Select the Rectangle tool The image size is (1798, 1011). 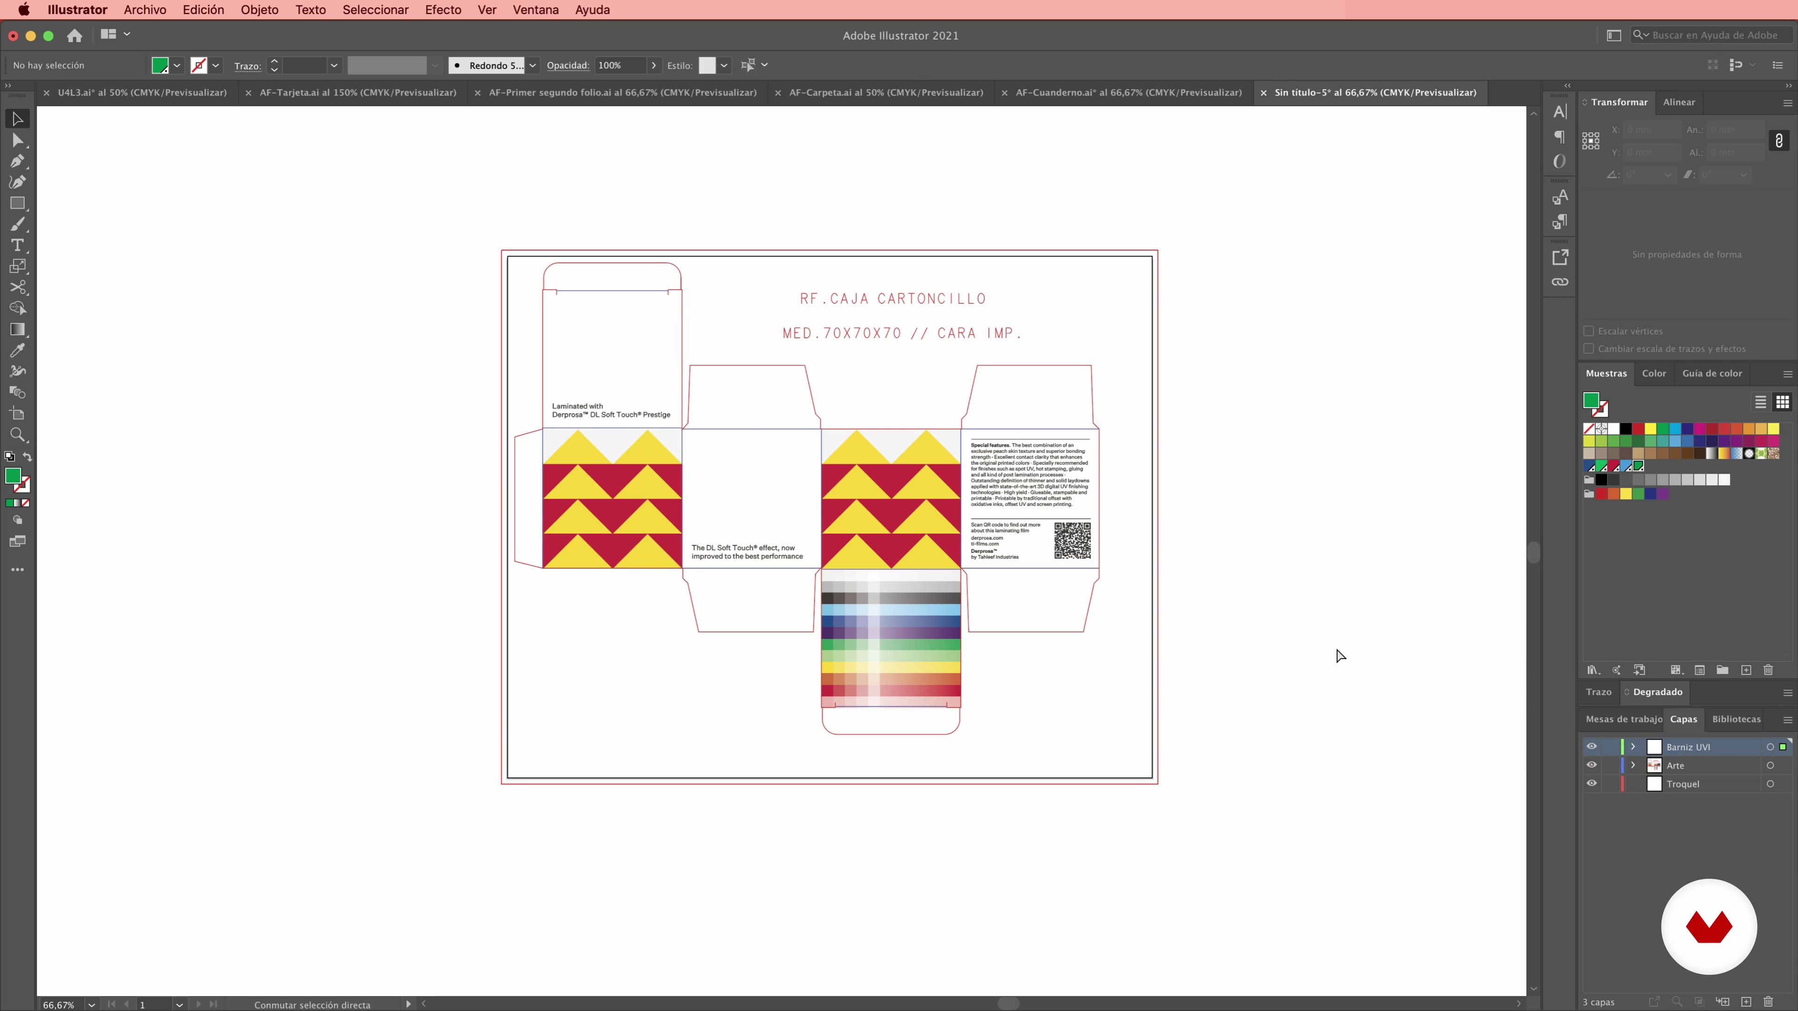[x=17, y=203]
